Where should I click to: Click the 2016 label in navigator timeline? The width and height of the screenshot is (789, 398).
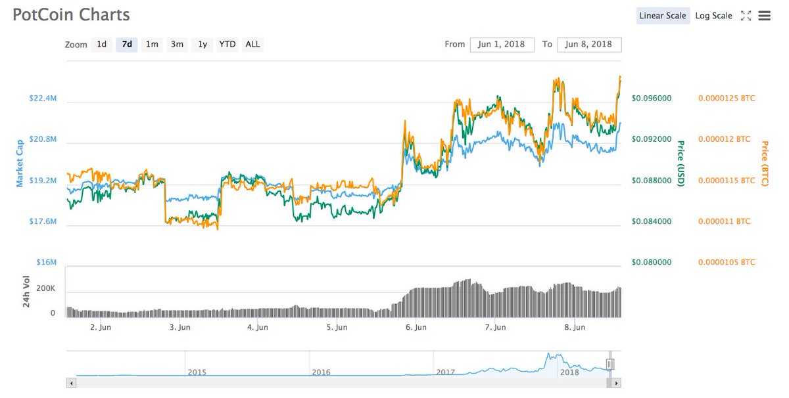321,372
